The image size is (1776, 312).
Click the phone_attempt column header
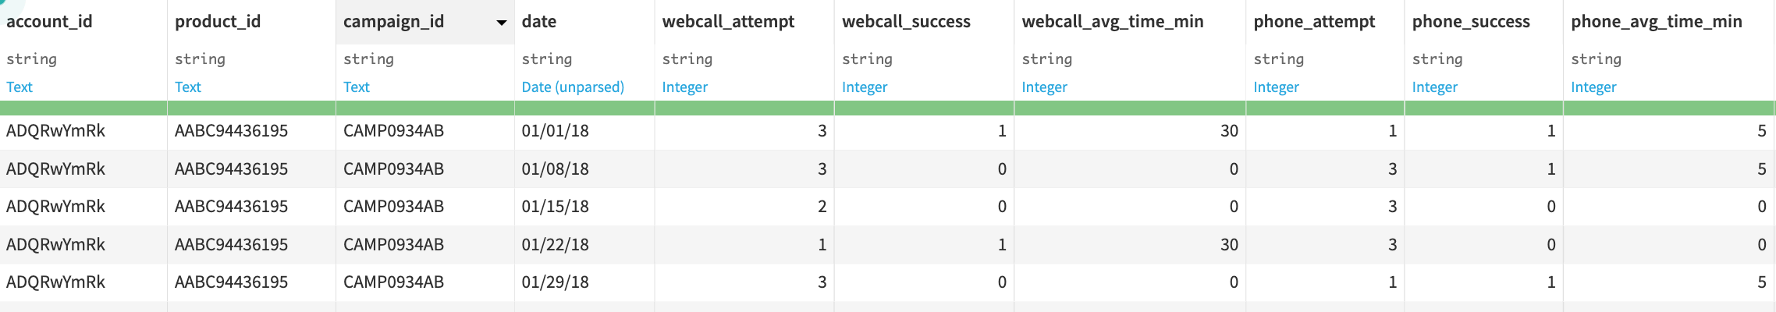(x=1314, y=22)
